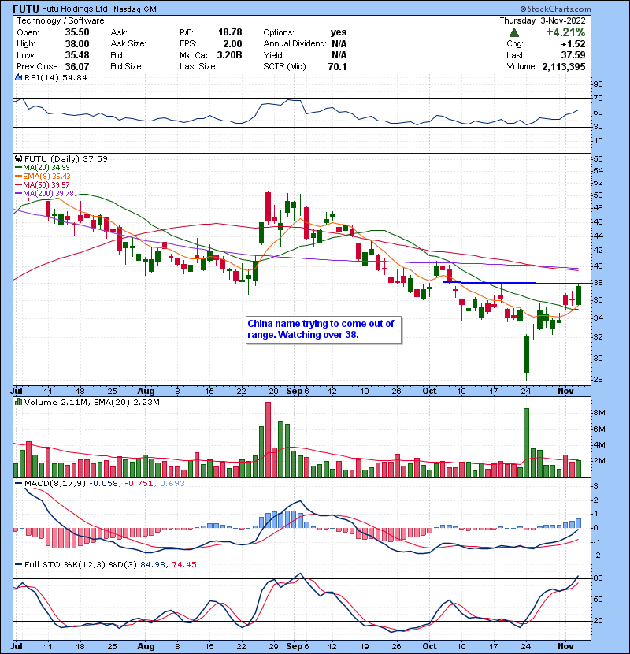The image size is (630, 654).
Task: Click the blue resistance line at 38
Action: click(x=517, y=283)
